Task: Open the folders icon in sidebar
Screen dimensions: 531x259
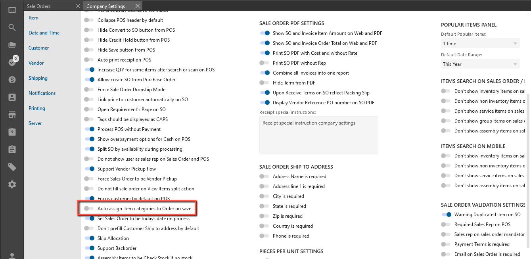Action: [12, 45]
